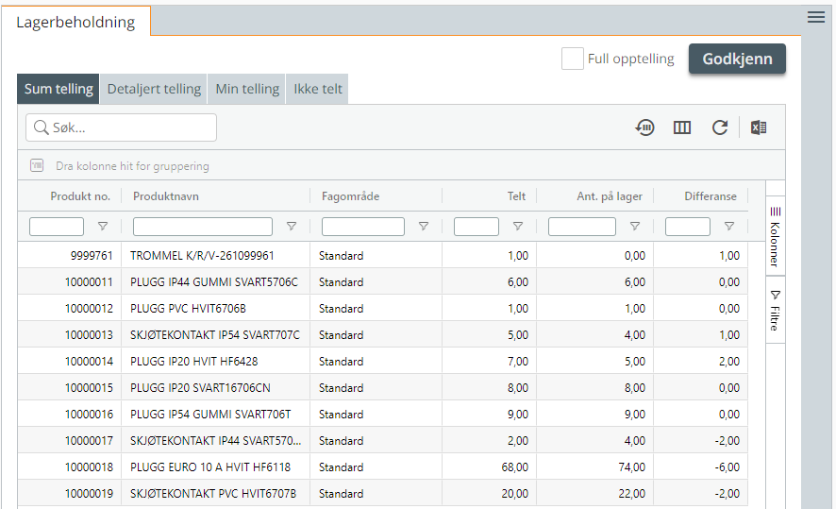This screenshot has width=836, height=509.
Task: Enable the Full opptelling checkbox
Action: [x=572, y=59]
